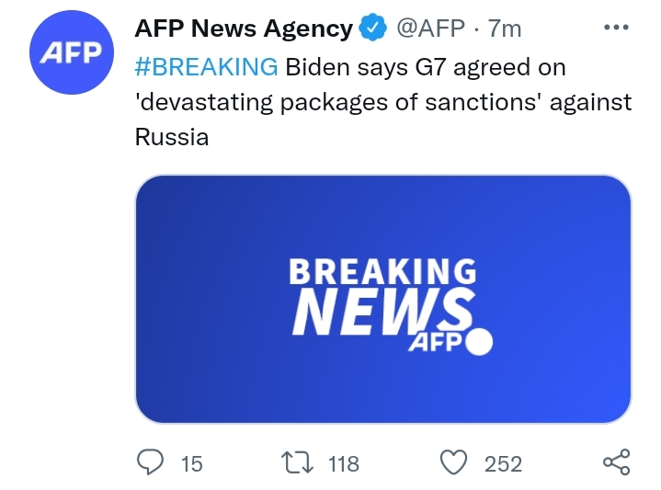661x490 pixels.
Task: Click the blue verified badge
Action: pos(372,28)
